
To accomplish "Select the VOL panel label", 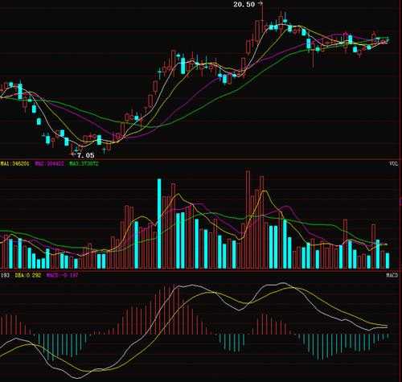I will (x=393, y=164).
